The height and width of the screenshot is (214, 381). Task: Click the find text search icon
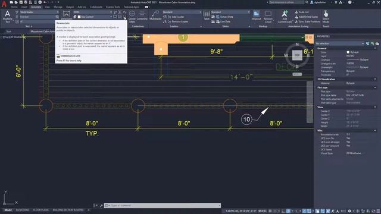click(57, 17)
